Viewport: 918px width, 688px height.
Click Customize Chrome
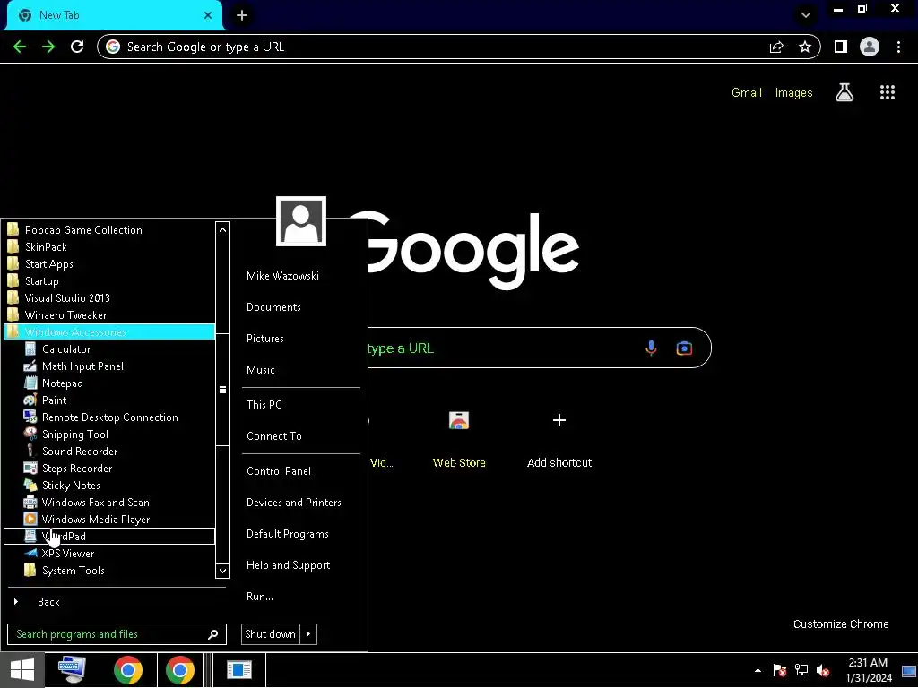point(841,624)
